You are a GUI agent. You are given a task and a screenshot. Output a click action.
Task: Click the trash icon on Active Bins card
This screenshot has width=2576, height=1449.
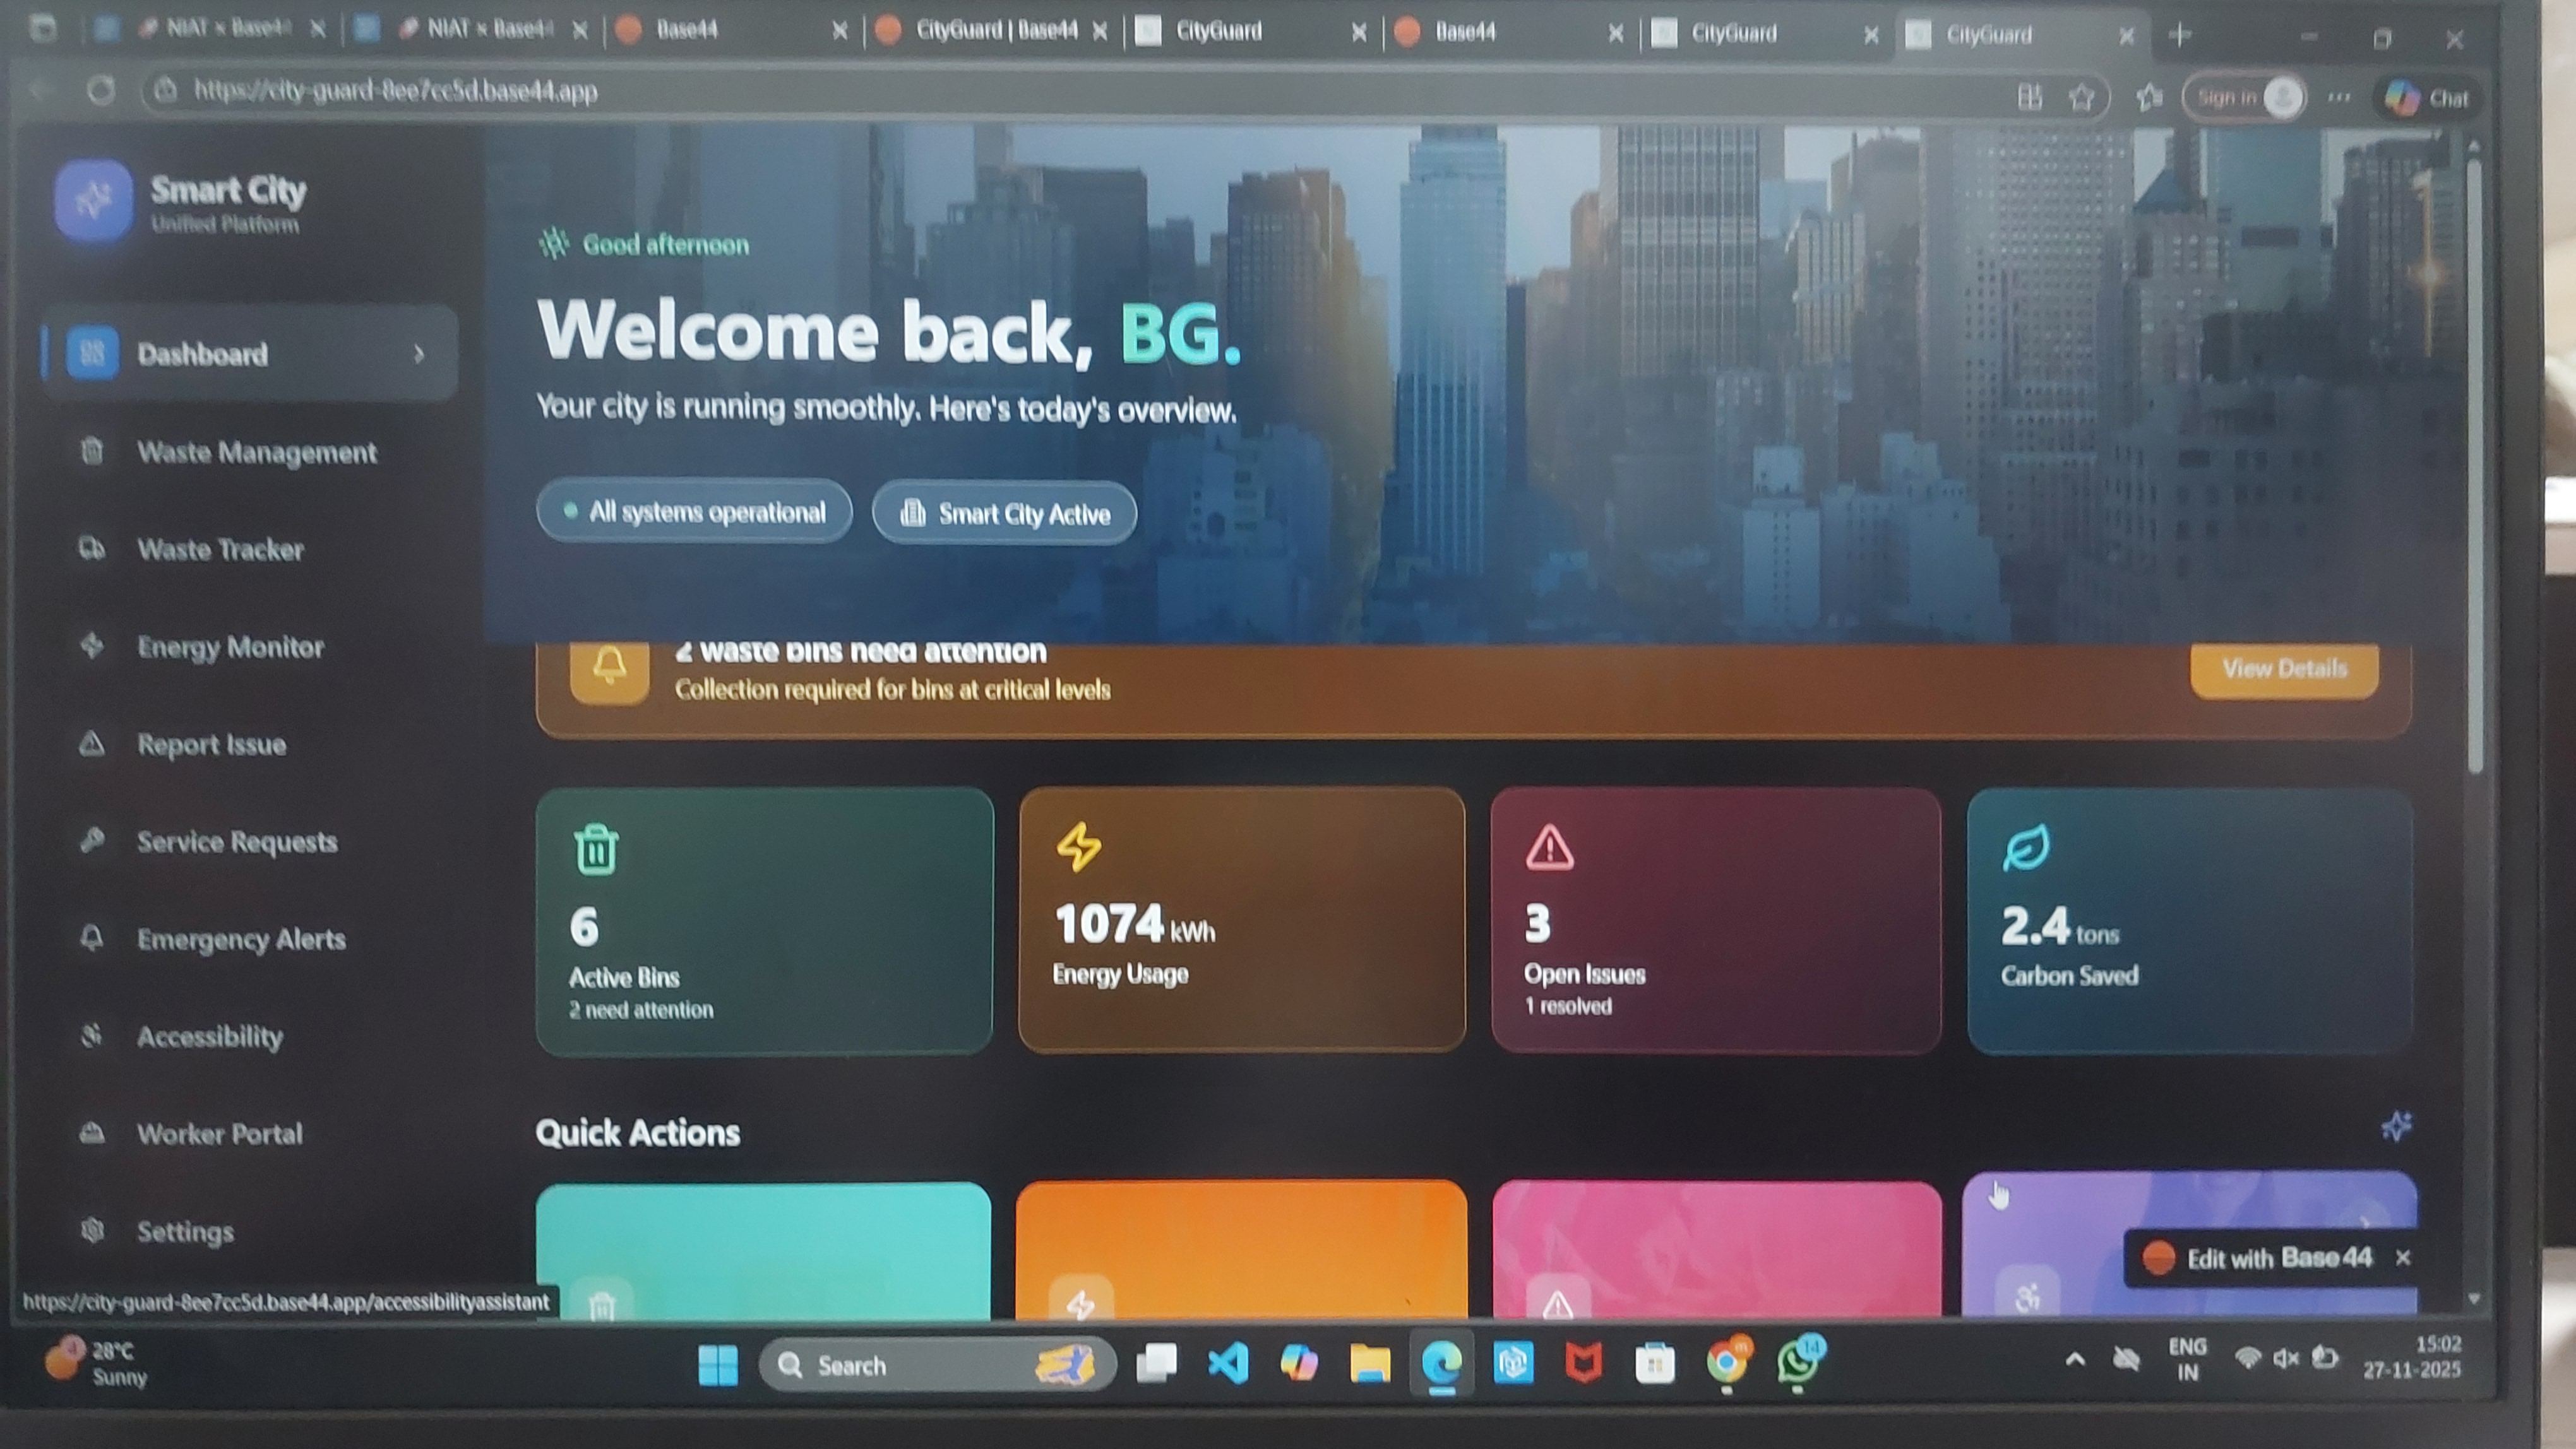(x=596, y=849)
